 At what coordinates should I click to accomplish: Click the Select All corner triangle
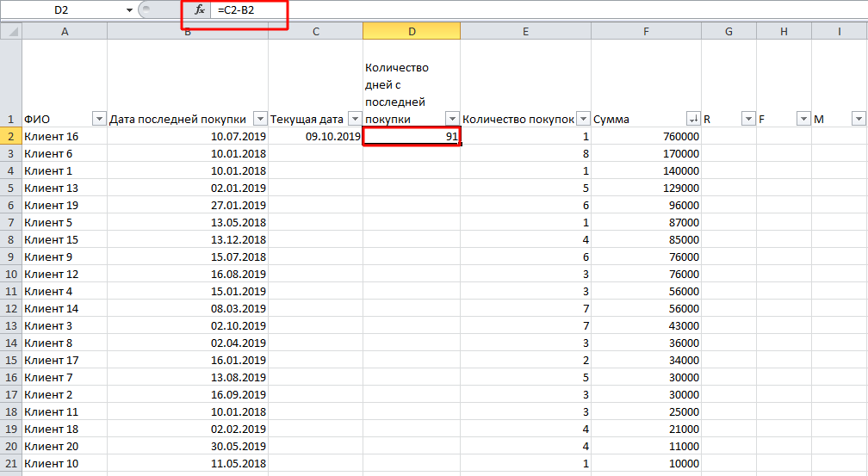10,31
